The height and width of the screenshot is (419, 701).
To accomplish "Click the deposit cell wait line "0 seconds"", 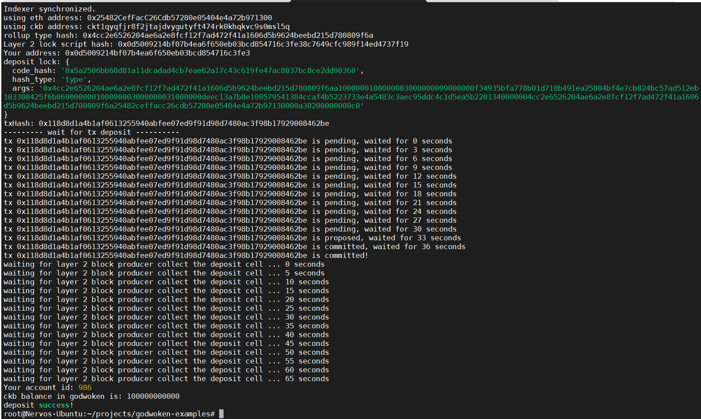I will point(164,264).
